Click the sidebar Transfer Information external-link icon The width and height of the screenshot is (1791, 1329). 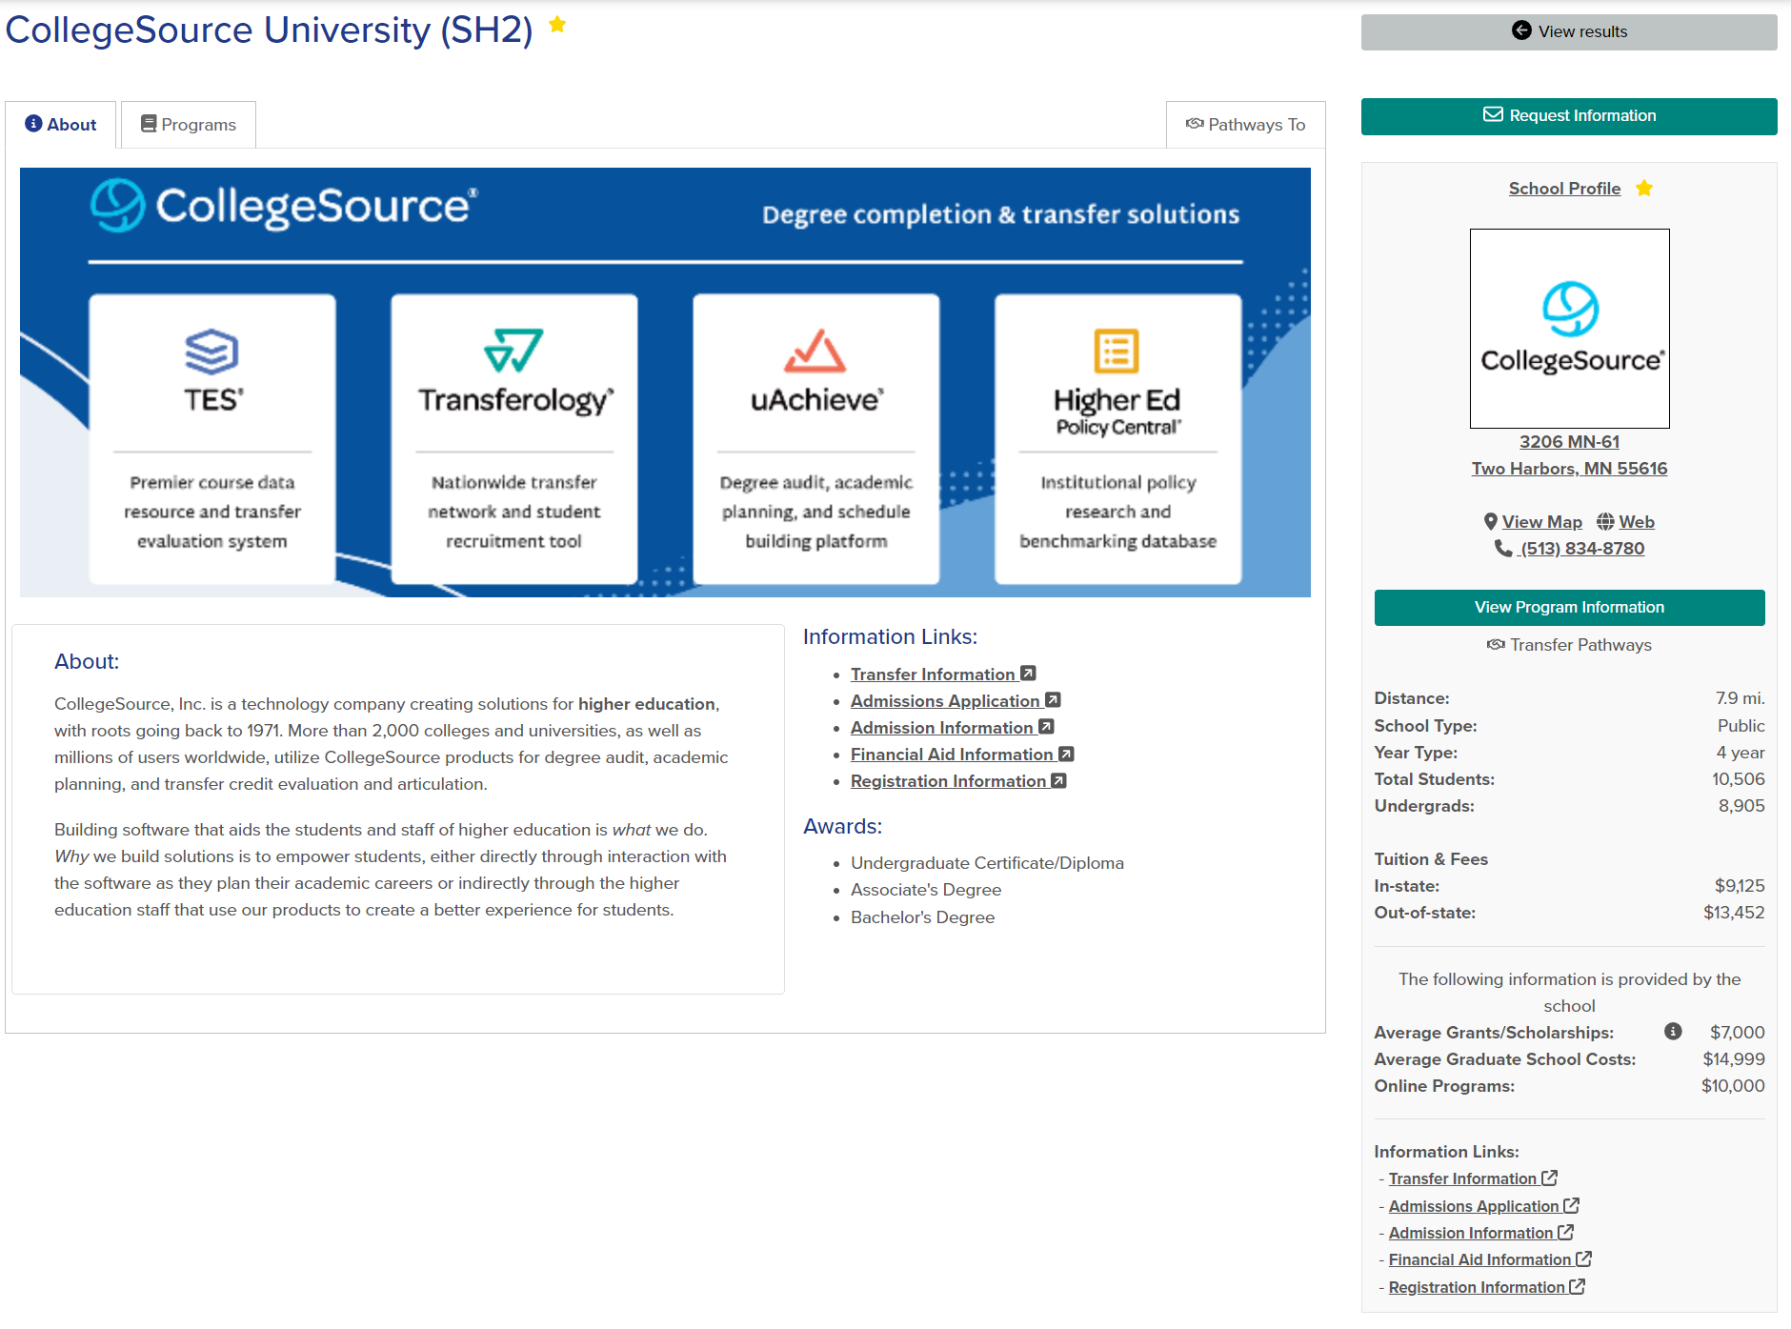pyautogui.click(x=1550, y=1178)
